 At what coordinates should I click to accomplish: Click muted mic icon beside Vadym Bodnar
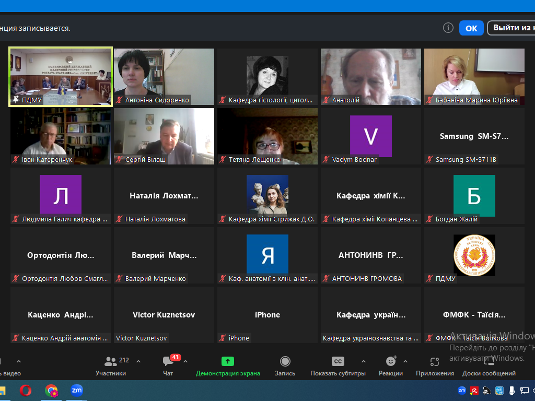(326, 159)
